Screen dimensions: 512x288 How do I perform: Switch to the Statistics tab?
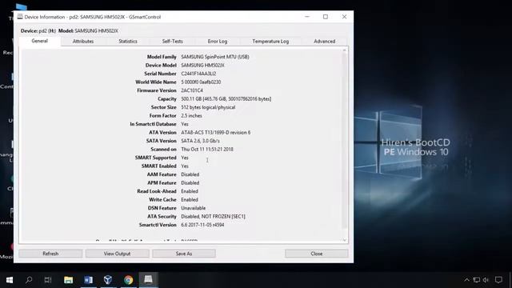[128, 41]
